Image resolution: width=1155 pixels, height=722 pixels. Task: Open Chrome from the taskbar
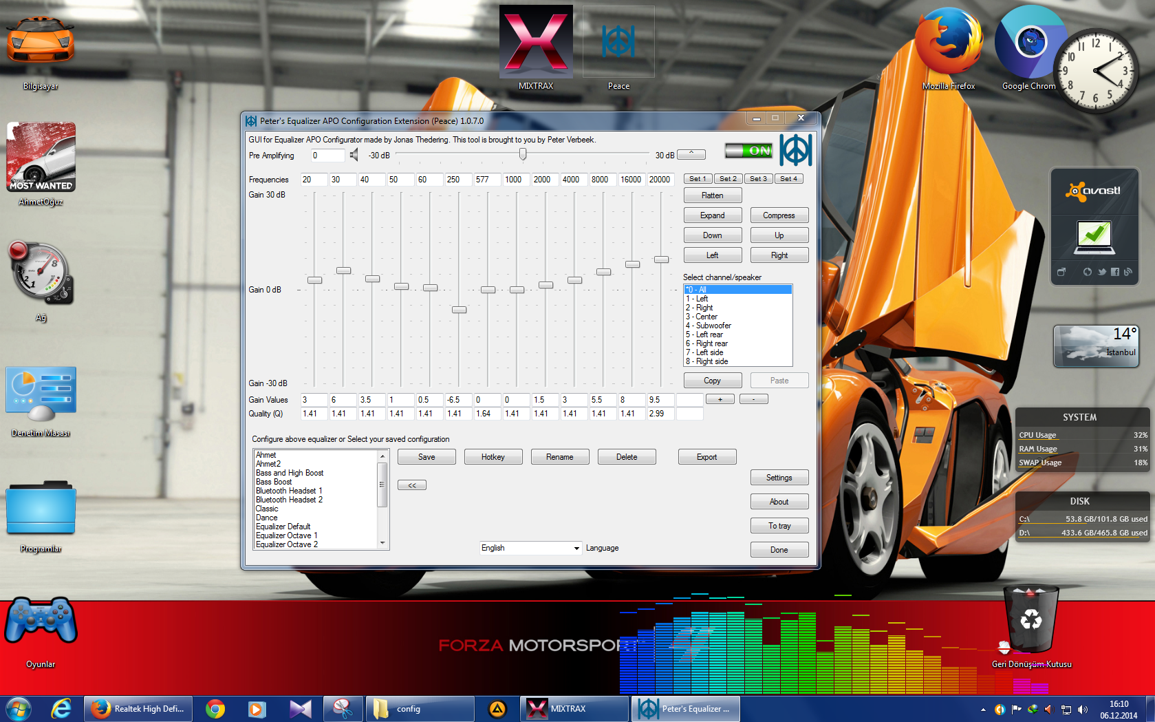(215, 708)
